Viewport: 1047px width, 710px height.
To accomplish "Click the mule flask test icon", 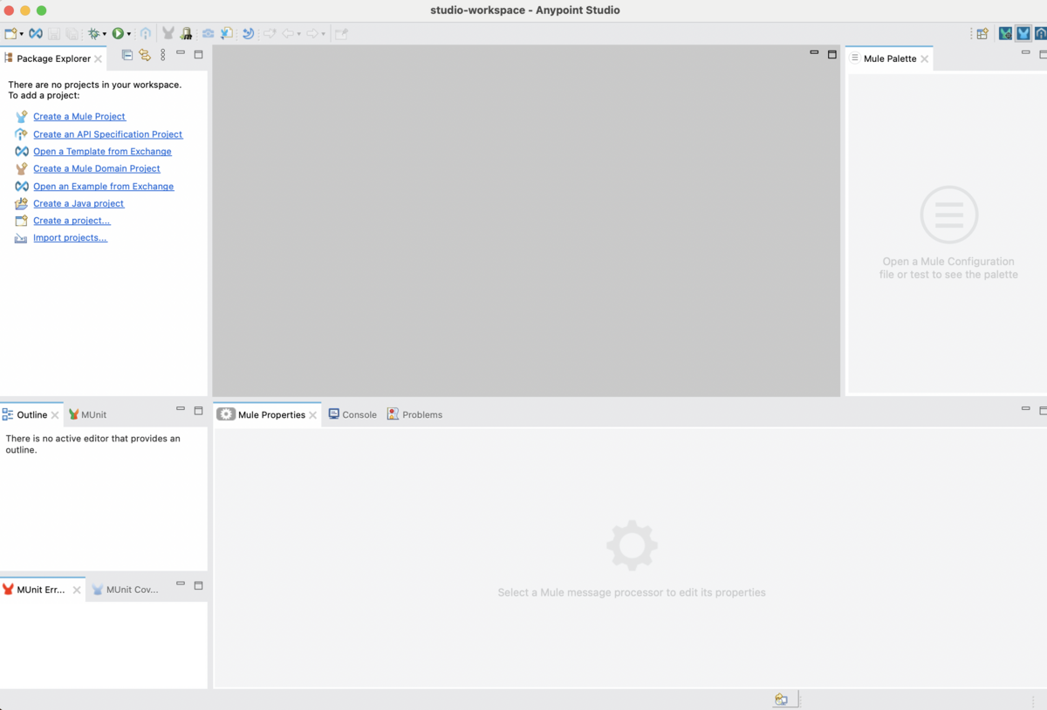I will click(x=186, y=34).
